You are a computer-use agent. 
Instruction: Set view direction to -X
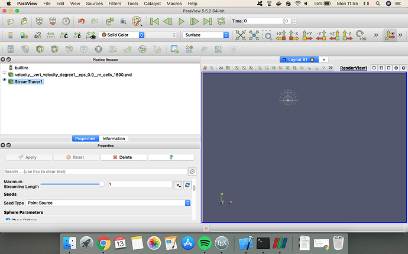294,35
